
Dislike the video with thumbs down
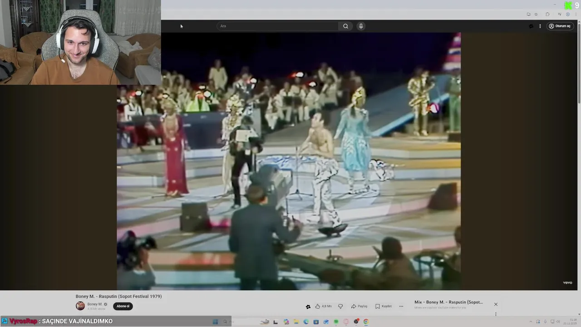pyautogui.click(x=340, y=306)
